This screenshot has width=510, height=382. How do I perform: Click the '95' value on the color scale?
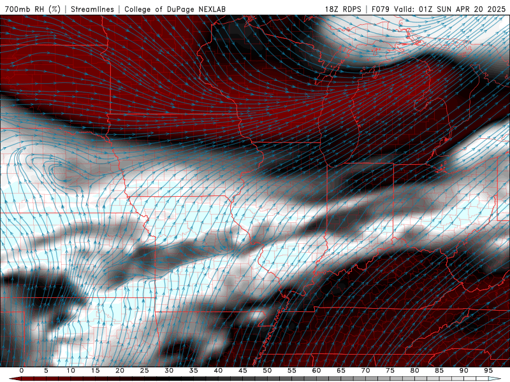[x=488, y=371]
